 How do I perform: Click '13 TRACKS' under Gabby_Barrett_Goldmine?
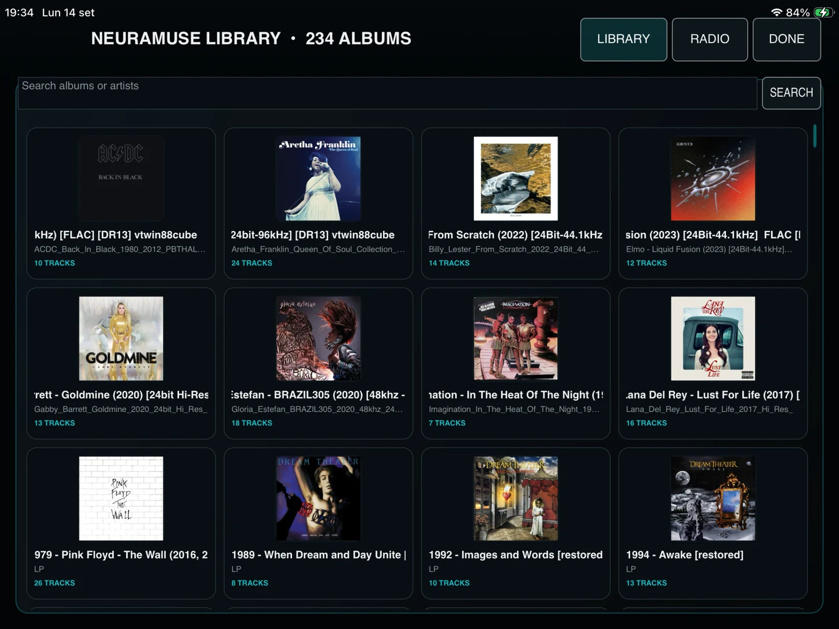click(x=54, y=423)
